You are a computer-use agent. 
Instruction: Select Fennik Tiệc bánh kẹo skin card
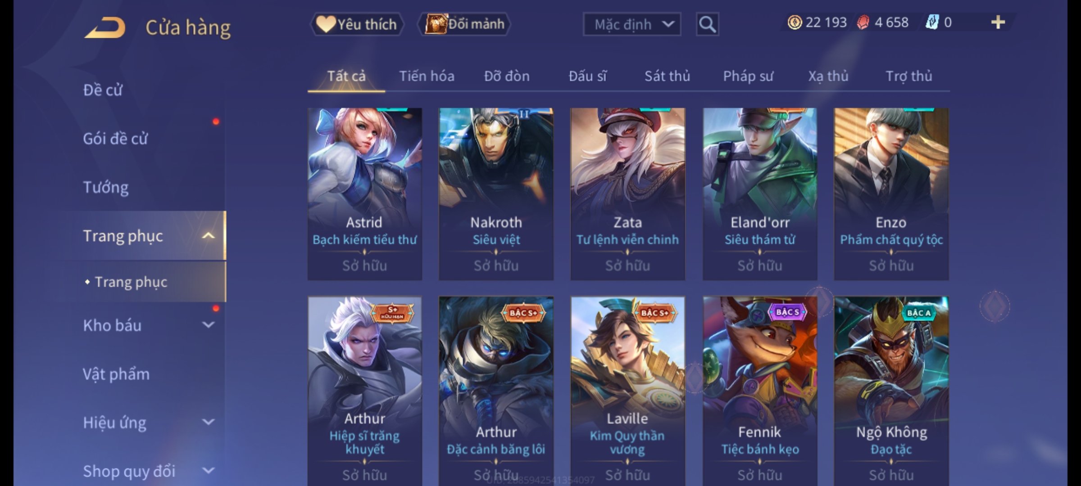click(x=760, y=391)
